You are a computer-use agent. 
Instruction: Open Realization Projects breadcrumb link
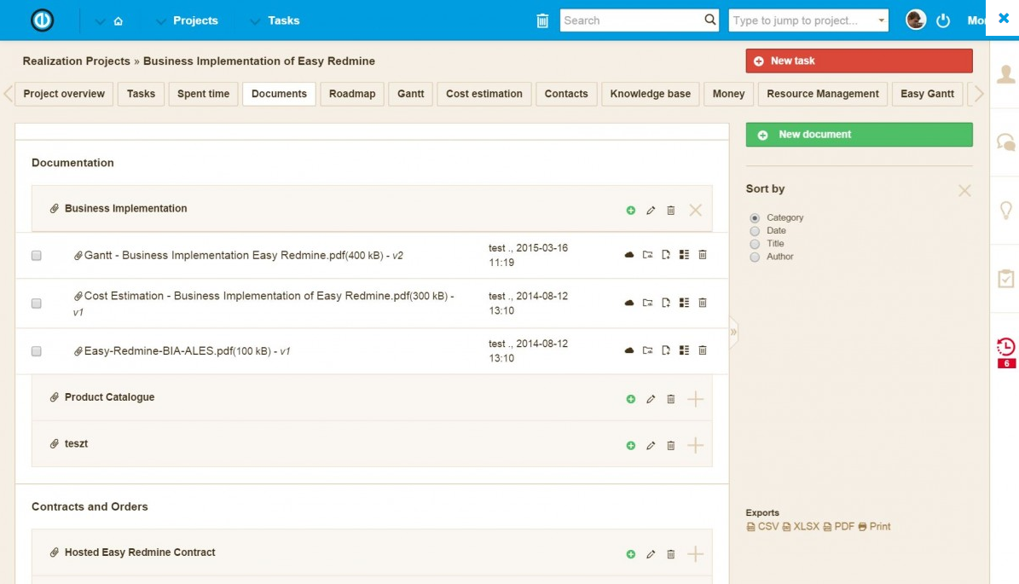[x=77, y=61]
